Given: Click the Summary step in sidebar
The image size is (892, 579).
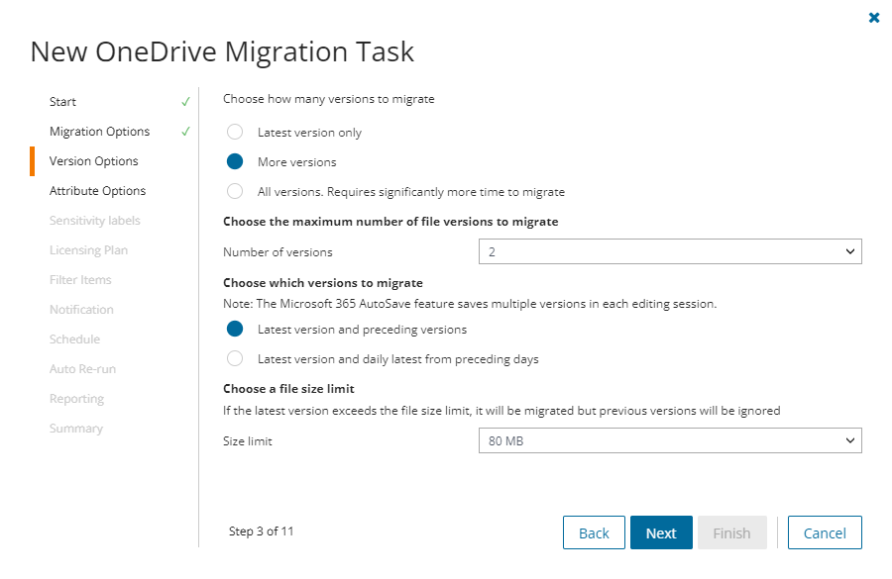Looking at the screenshot, I should pos(75,429).
